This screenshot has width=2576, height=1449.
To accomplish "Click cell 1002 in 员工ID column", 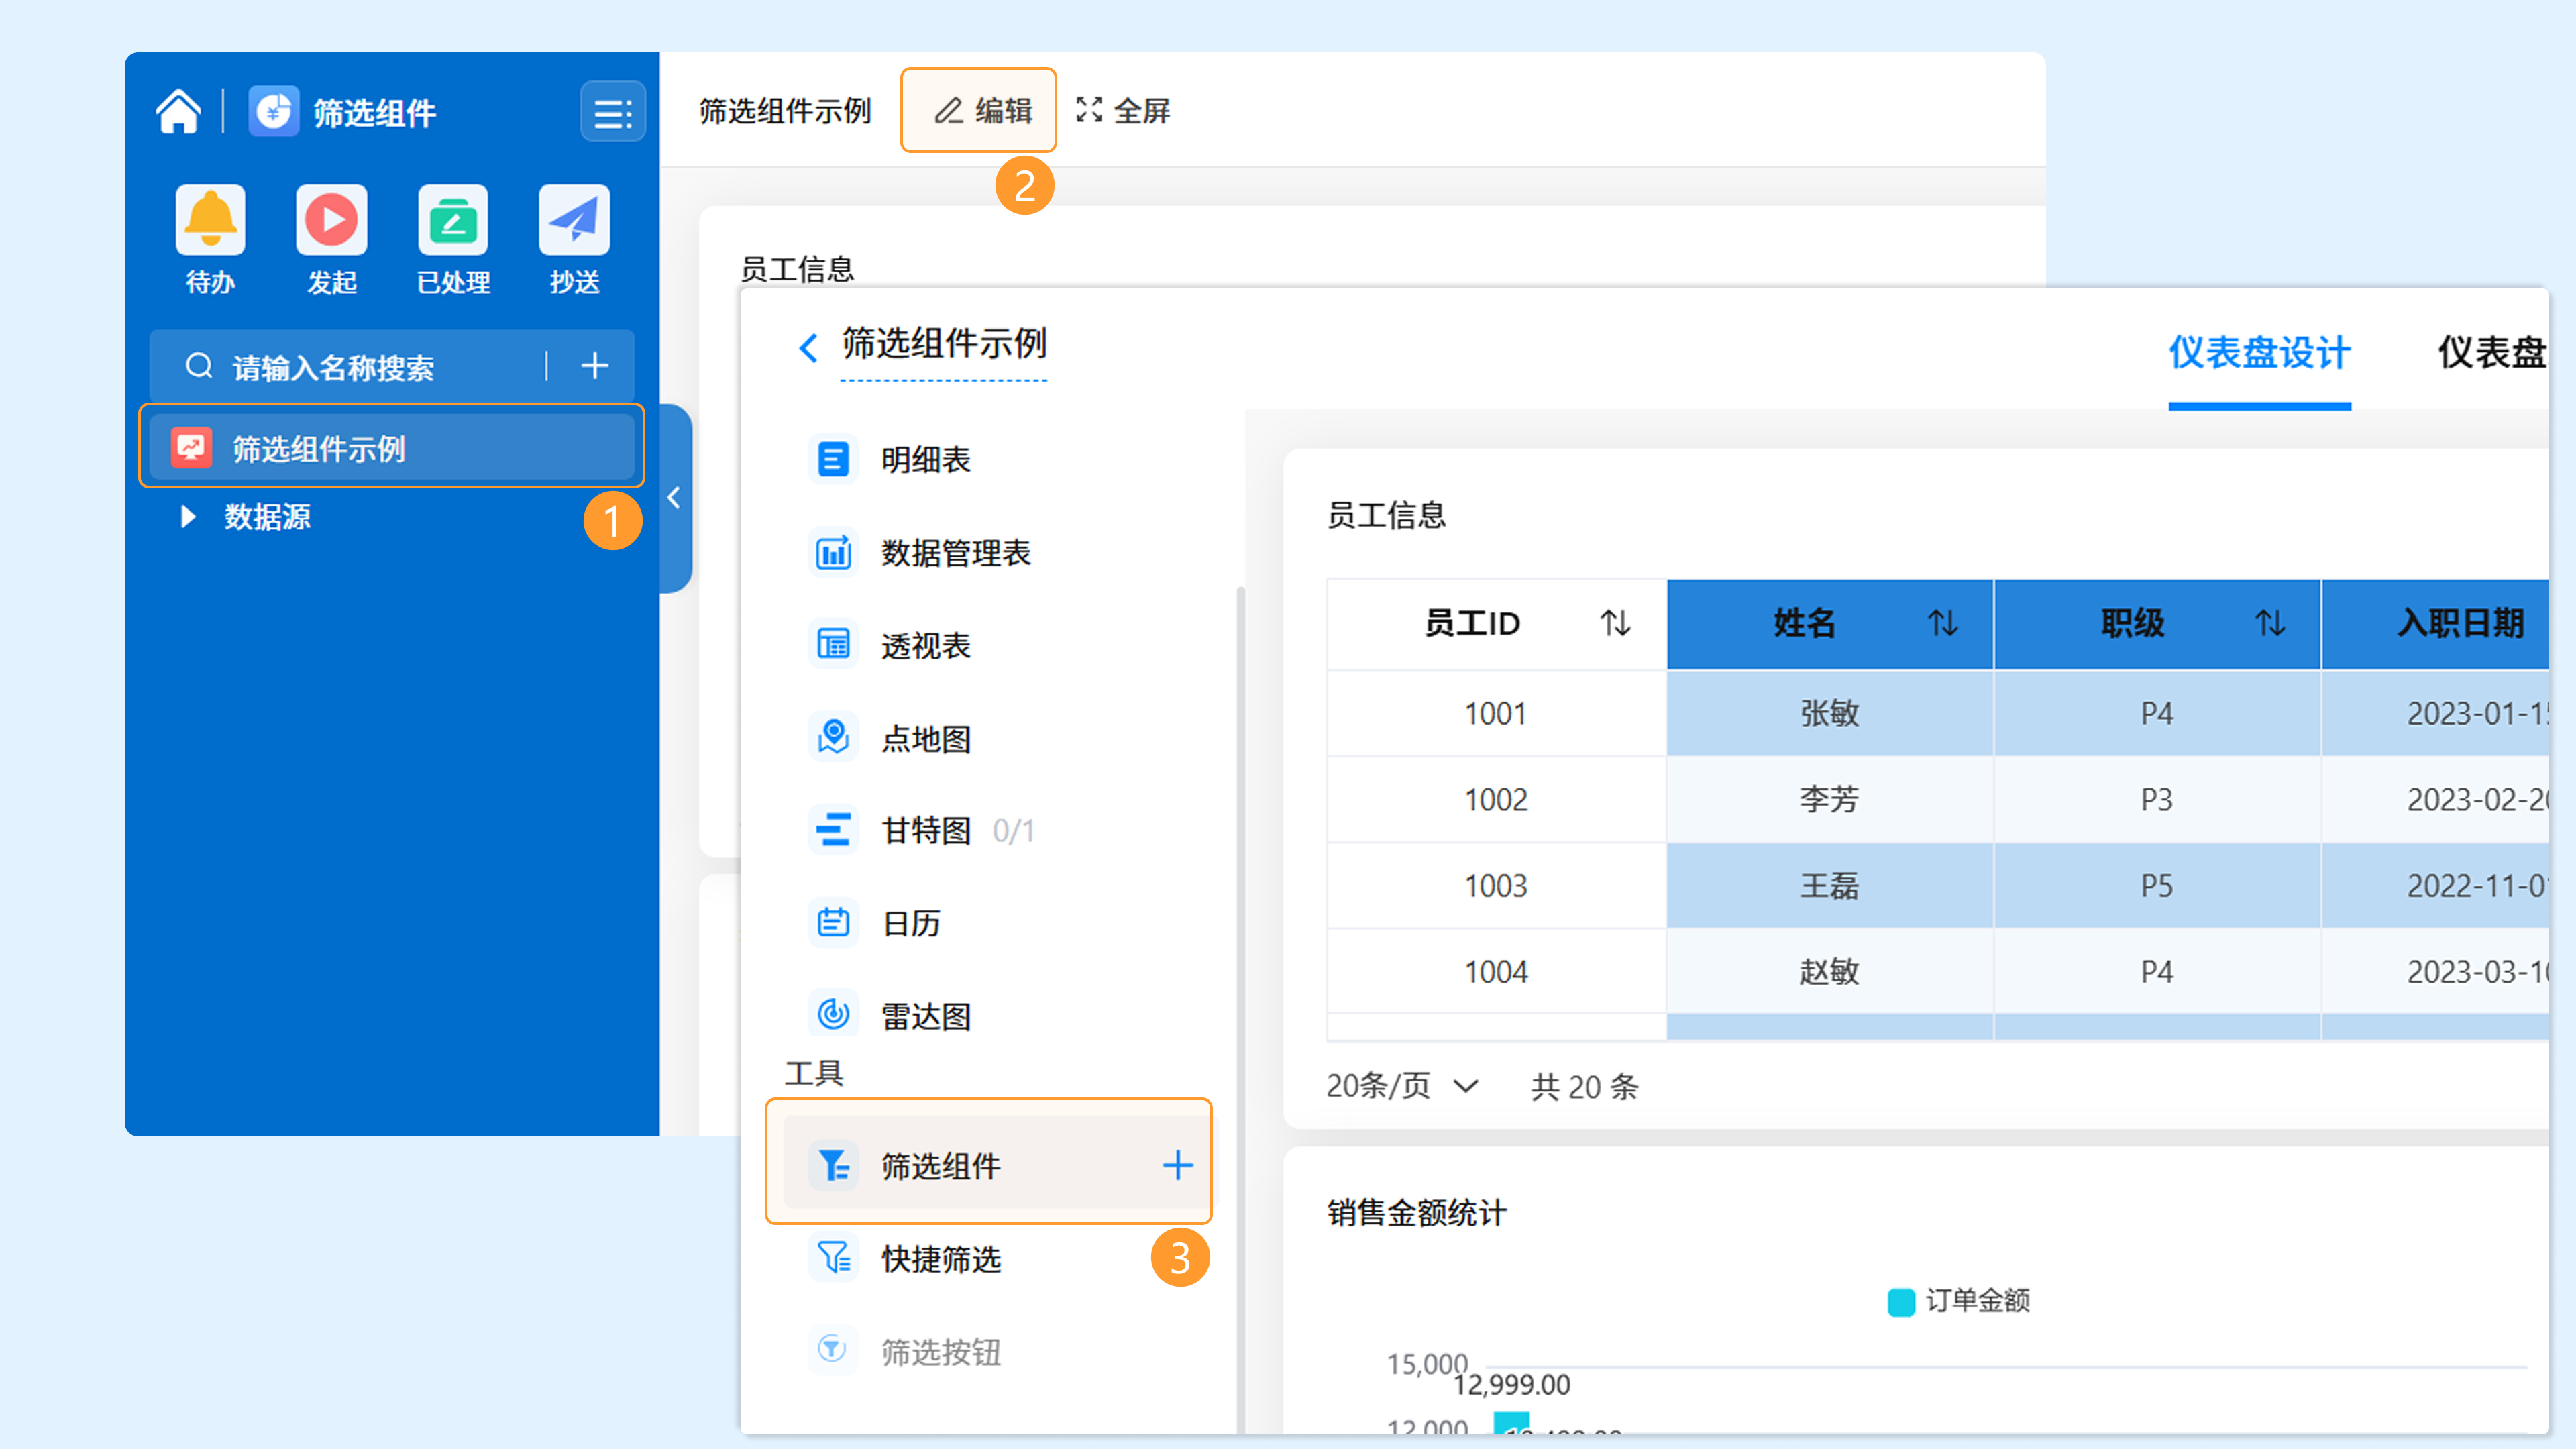I will coord(1496,799).
